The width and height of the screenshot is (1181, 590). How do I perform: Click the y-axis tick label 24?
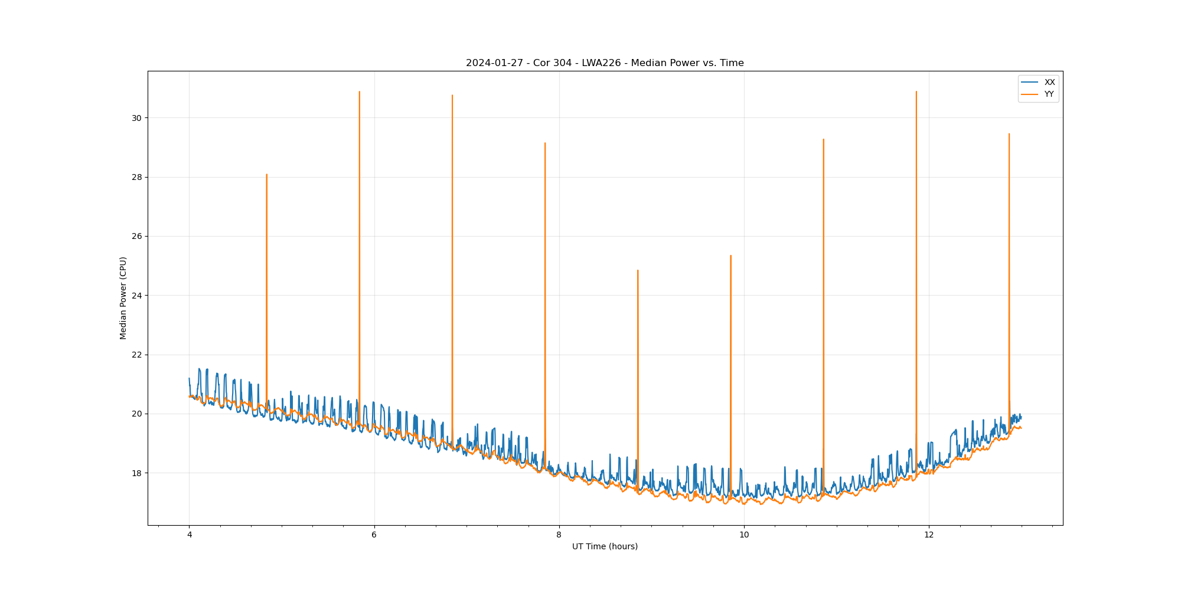pyautogui.click(x=137, y=296)
